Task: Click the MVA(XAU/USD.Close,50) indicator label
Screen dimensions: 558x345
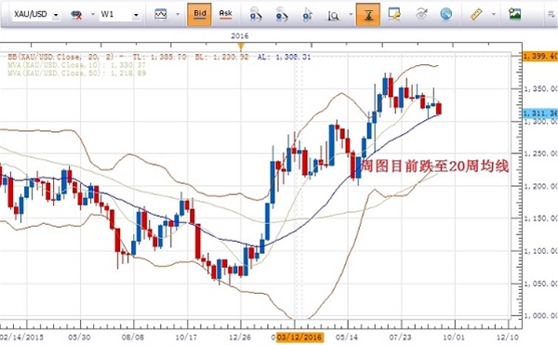Action: point(76,73)
